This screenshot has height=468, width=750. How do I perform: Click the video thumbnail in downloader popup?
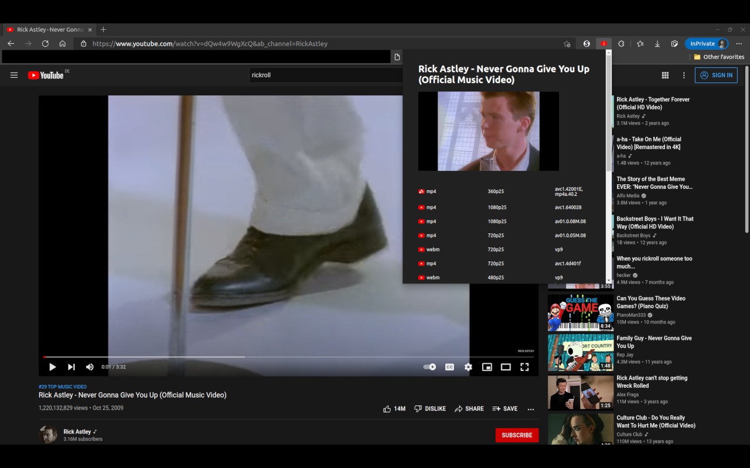click(x=488, y=131)
